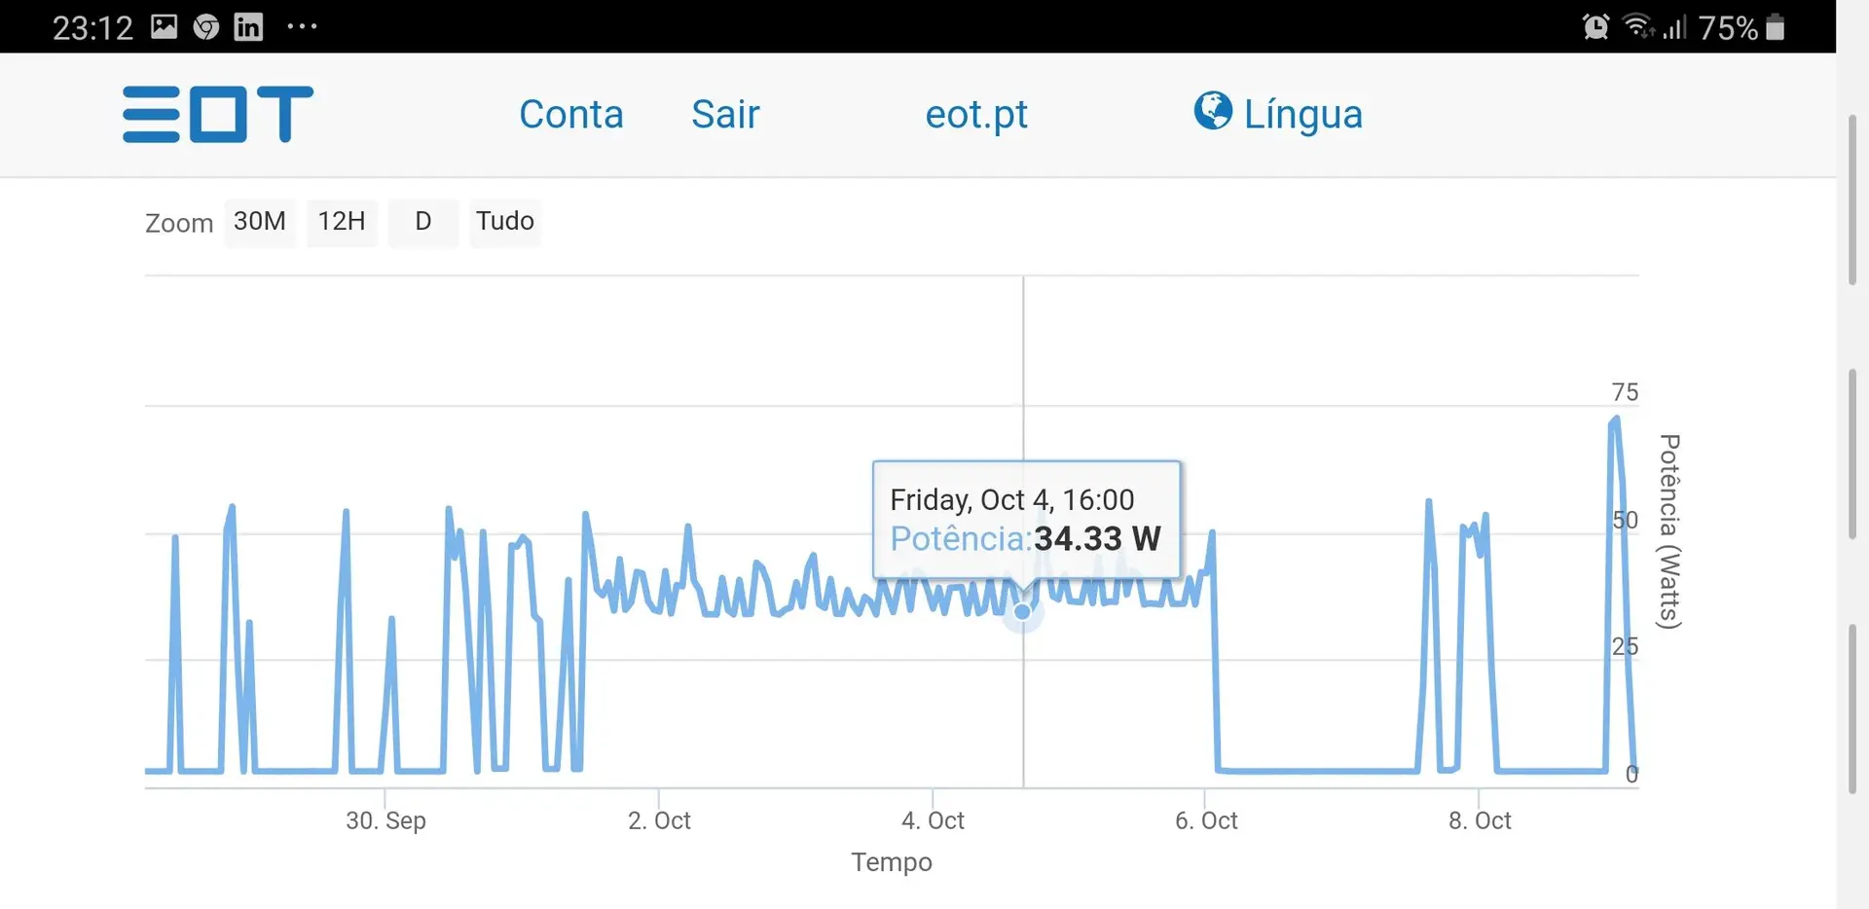The height and width of the screenshot is (909, 1869).
Task: Select the Tudo zoom option
Action: click(505, 222)
